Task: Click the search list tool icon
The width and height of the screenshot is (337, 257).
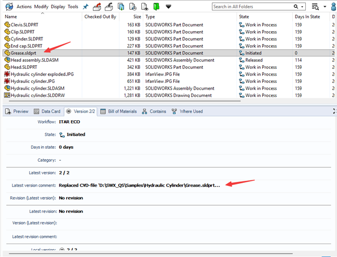Action: tap(315, 7)
